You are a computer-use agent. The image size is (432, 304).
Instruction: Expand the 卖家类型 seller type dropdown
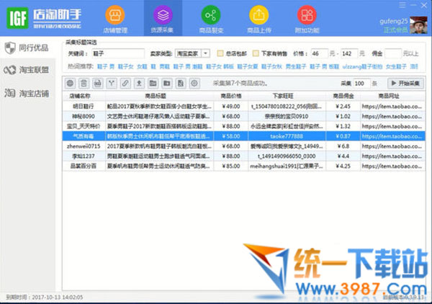(x=206, y=53)
